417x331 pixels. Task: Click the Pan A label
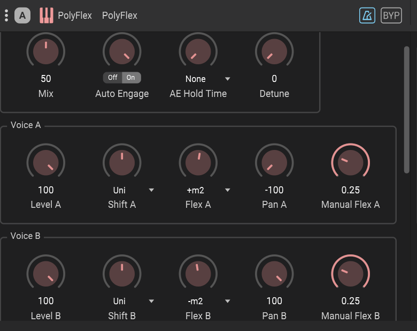coord(274,205)
